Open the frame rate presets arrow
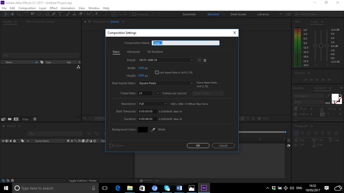Image resolution: width=344 pixels, height=193 pixels. [x=158, y=93]
